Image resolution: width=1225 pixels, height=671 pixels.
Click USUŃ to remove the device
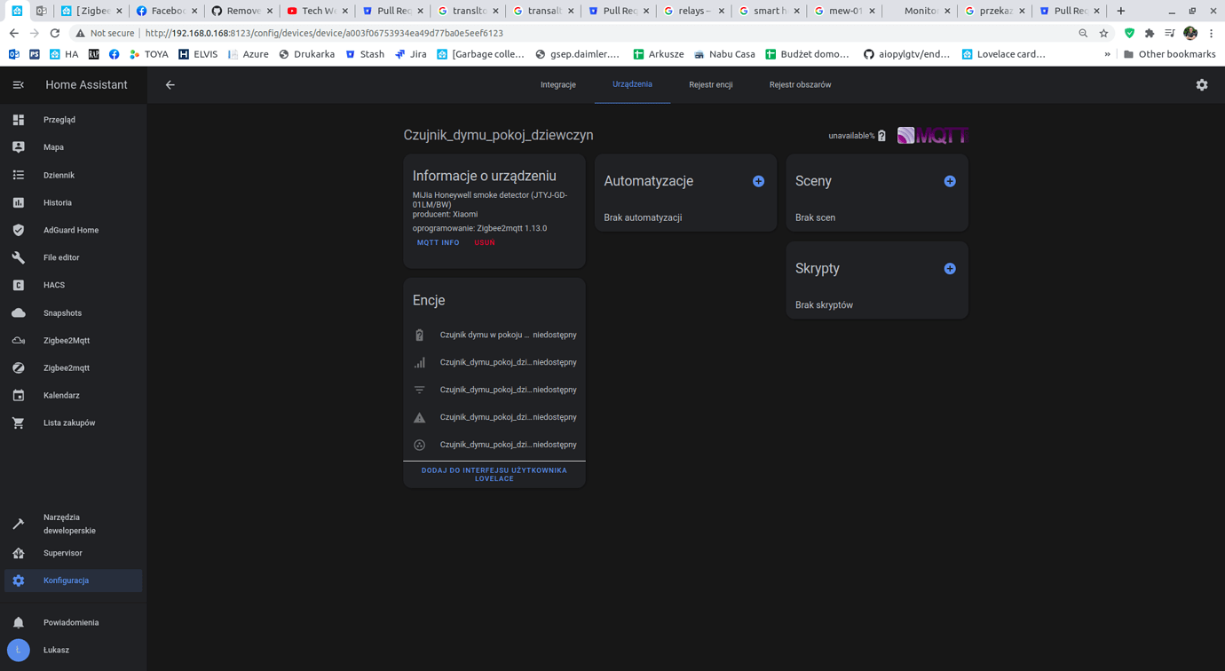point(484,242)
